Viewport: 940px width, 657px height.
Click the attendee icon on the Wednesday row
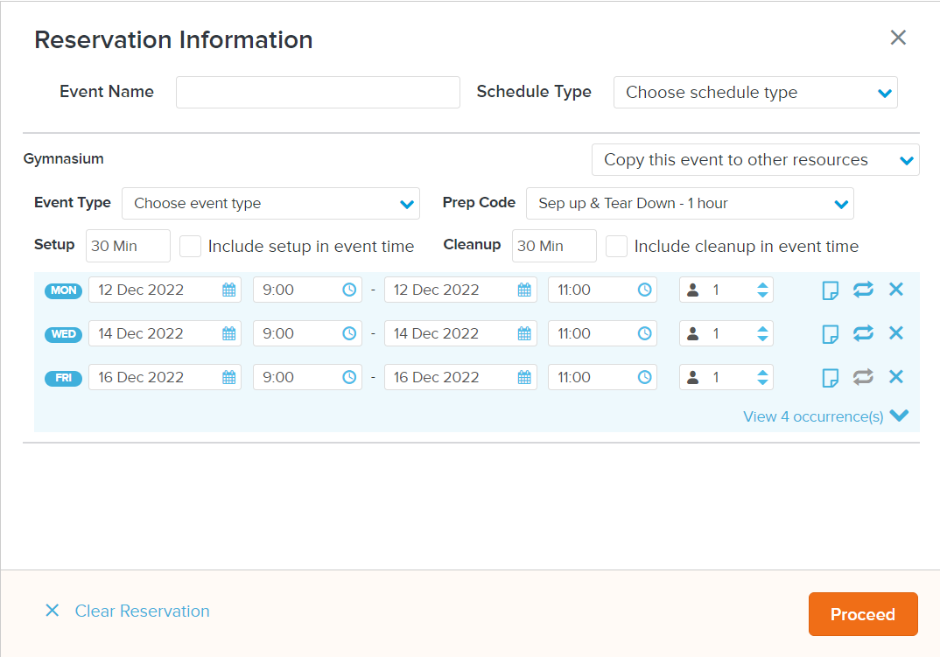(694, 333)
